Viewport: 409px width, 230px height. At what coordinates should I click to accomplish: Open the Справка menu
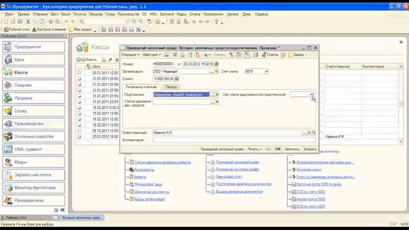(x=261, y=14)
